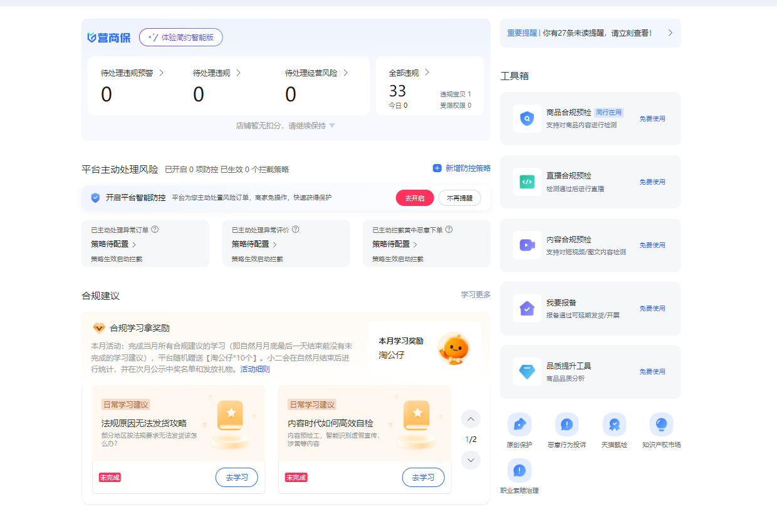Click the 恶意行为投诉 icon
777x519 pixels.
(566, 424)
